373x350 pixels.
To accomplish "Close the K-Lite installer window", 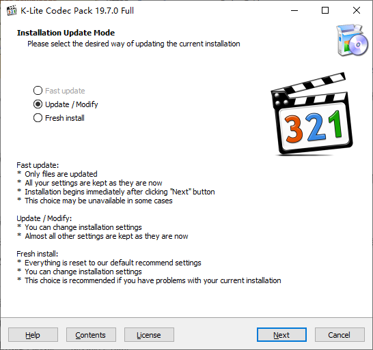I will tap(357, 10).
